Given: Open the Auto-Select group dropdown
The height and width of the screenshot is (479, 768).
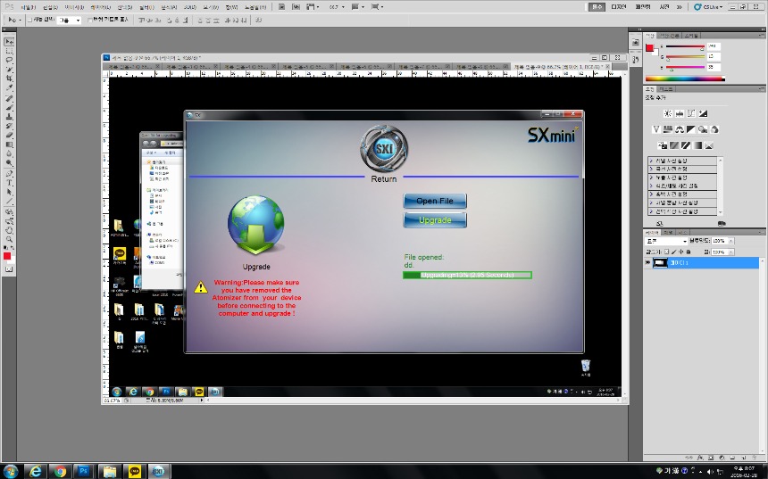Looking at the screenshot, I should click(78, 21).
